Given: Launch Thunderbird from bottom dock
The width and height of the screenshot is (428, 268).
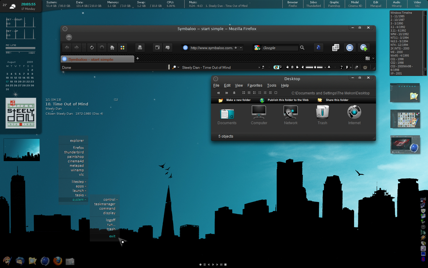Looking at the screenshot, I should (20, 261).
